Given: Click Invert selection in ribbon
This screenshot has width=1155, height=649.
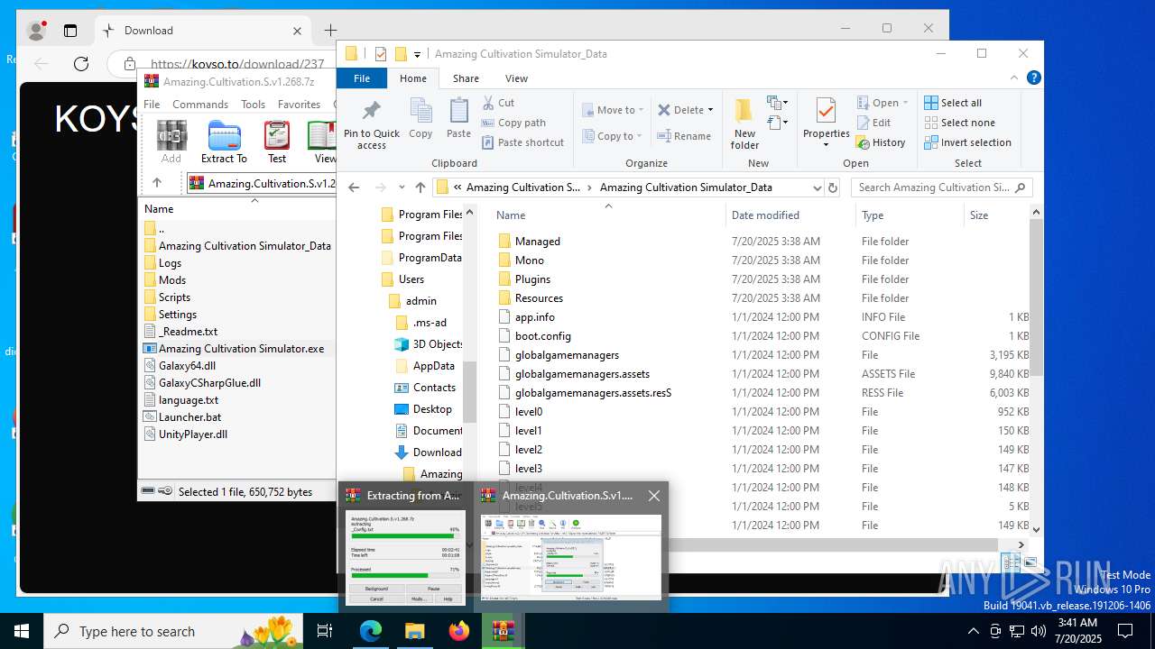Looking at the screenshot, I should [967, 142].
